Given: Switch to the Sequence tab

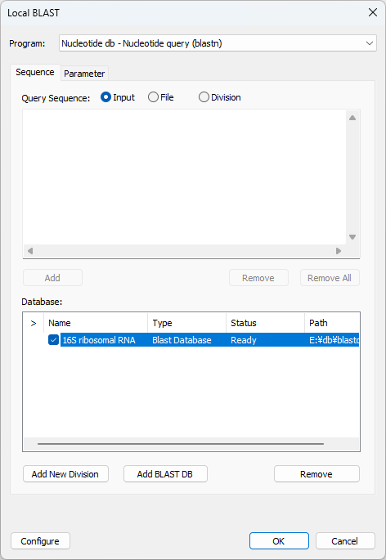Looking at the screenshot, I should pyautogui.click(x=35, y=72).
